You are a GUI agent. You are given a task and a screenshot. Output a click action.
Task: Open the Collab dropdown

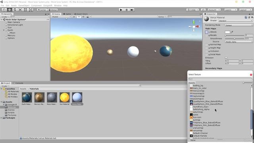tap(192, 10)
